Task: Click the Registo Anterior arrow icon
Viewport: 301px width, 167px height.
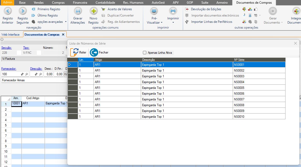Action: pyautogui.click(x=8, y=11)
